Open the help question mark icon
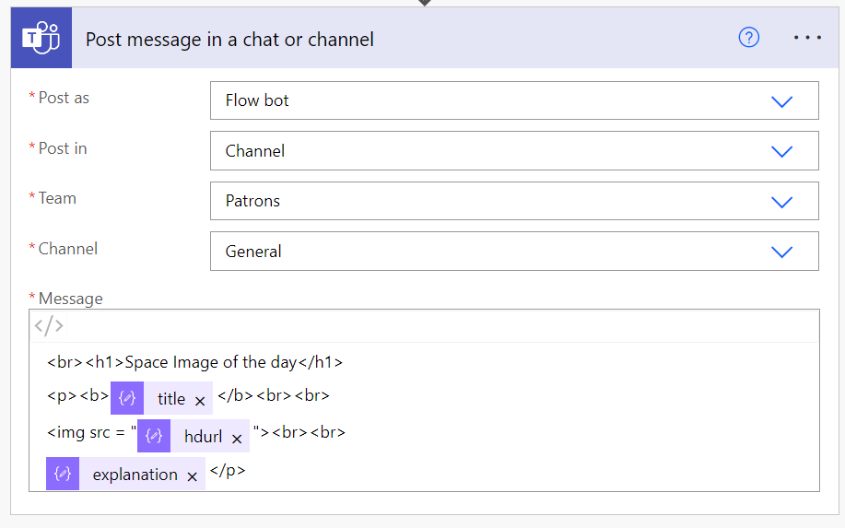Viewport: 845px width, 528px height. coord(749,38)
